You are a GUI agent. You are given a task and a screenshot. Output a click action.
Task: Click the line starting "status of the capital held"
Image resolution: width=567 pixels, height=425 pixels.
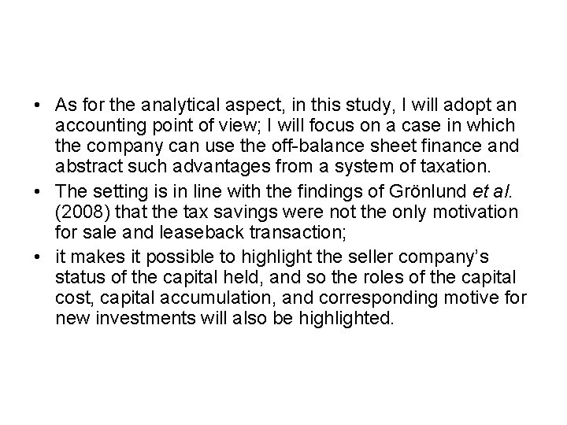pyautogui.click(x=285, y=278)
